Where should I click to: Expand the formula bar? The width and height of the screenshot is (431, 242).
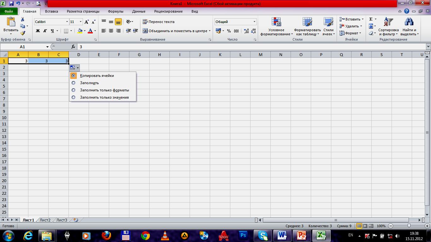428,47
